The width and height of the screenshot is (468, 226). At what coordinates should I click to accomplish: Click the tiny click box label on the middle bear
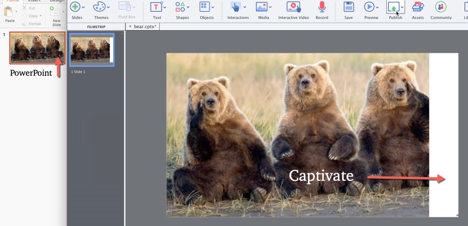point(312,135)
